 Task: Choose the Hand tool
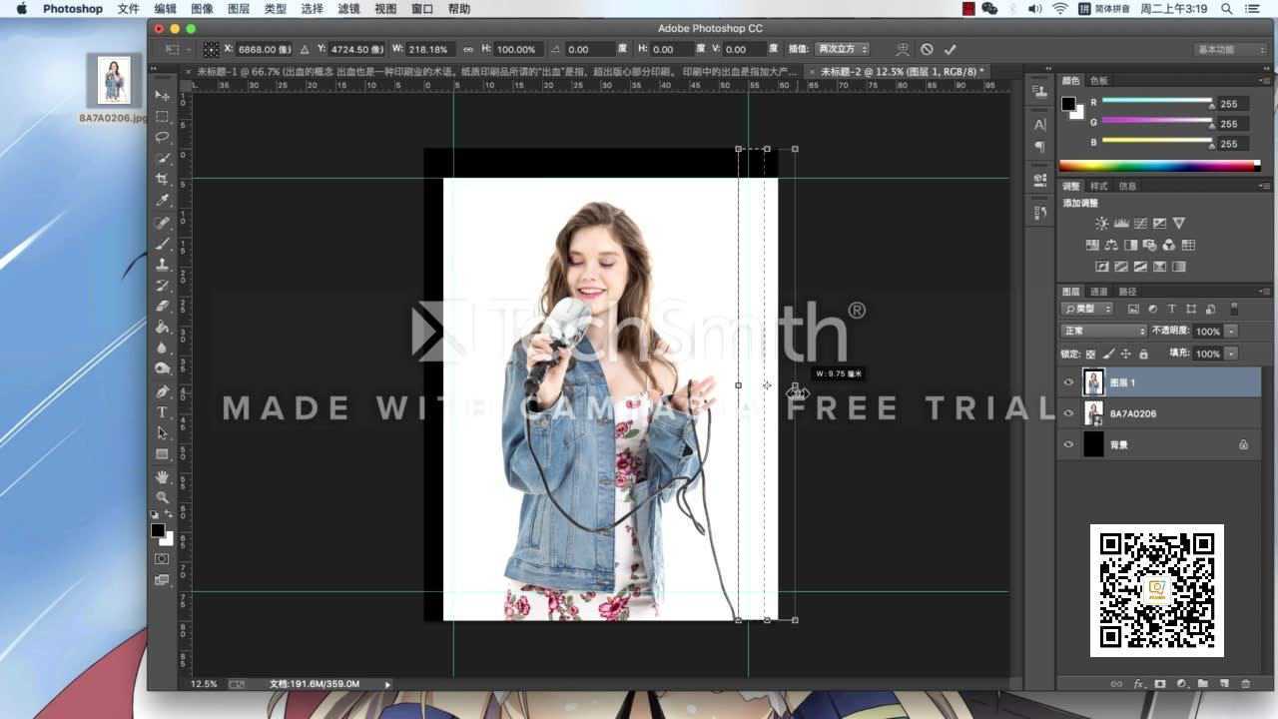tap(162, 477)
